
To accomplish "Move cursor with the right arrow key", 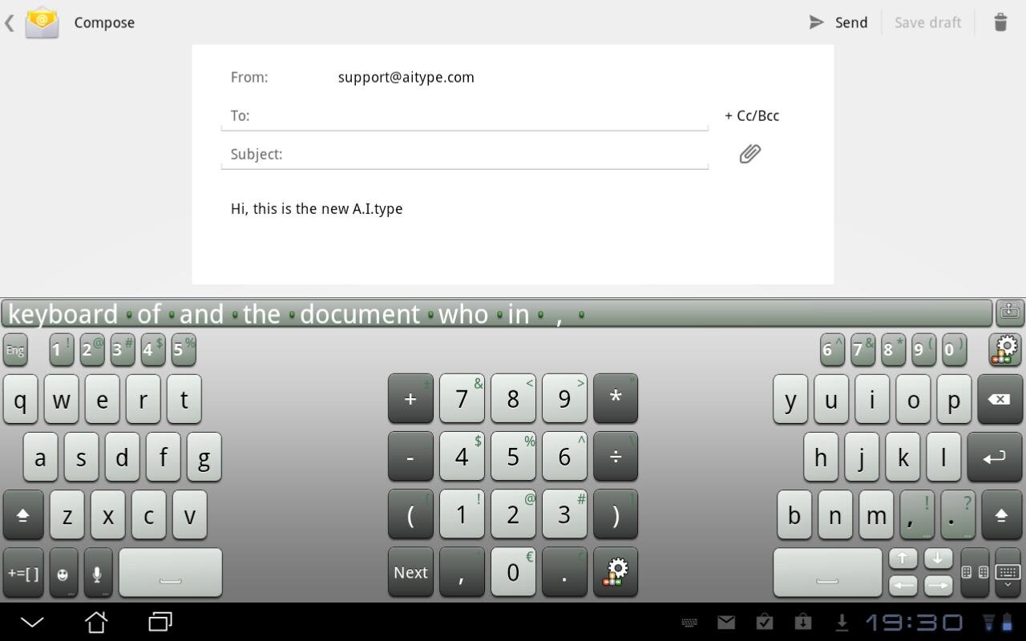I will coord(938,585).
